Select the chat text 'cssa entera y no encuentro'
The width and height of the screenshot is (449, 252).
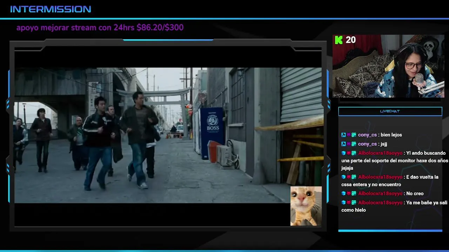click(371, 184)
